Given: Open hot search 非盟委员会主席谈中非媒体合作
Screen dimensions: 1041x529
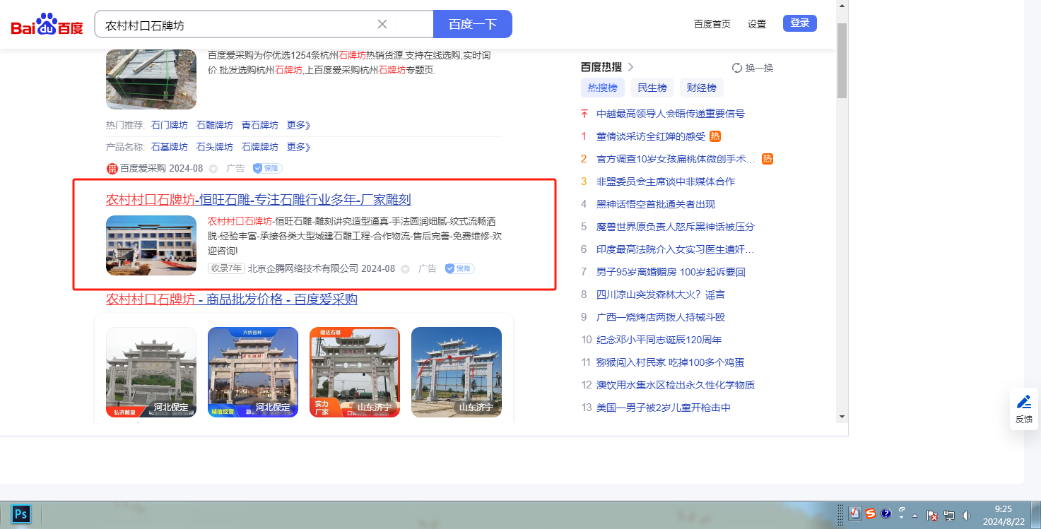Looking at the screenshot, I should tap(666, 182).
